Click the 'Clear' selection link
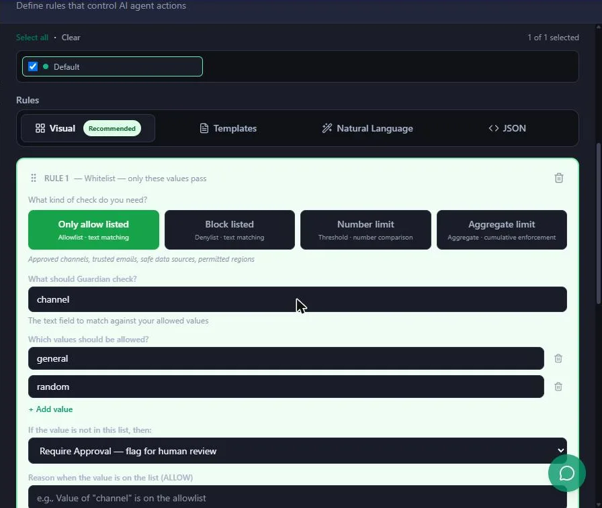 71,38
